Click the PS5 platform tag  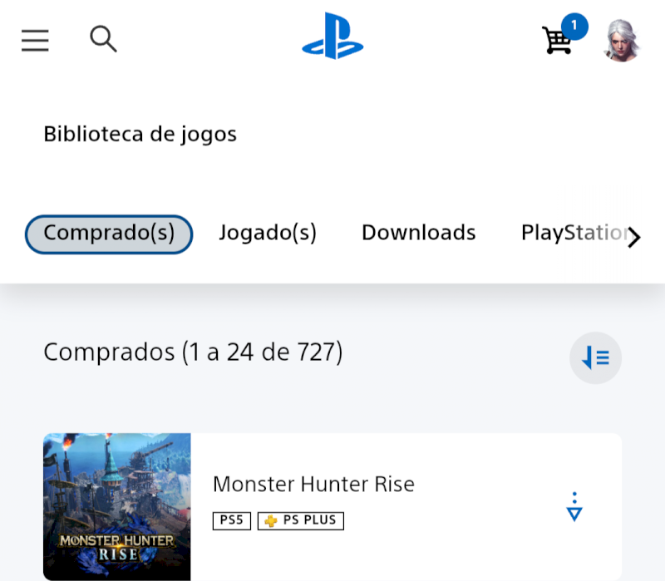point(231,521)
